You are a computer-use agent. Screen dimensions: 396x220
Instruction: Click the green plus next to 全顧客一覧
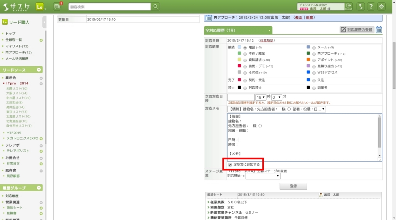(41, 40)
